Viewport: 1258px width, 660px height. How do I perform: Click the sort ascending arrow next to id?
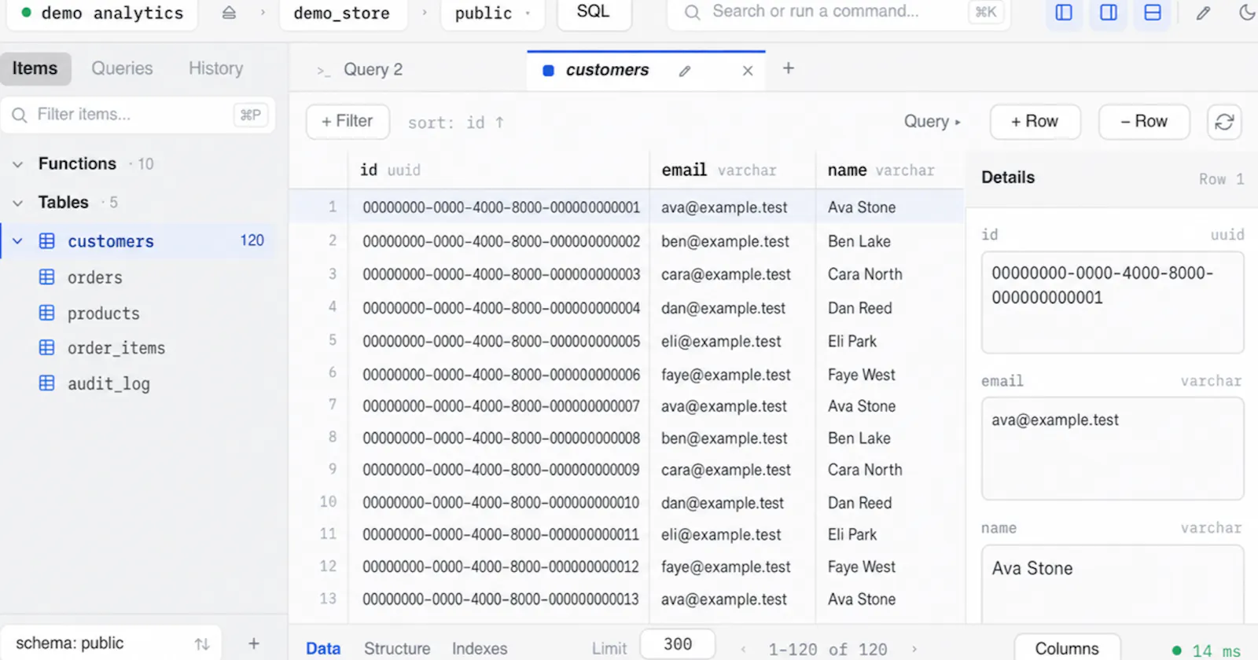point(499,122)
